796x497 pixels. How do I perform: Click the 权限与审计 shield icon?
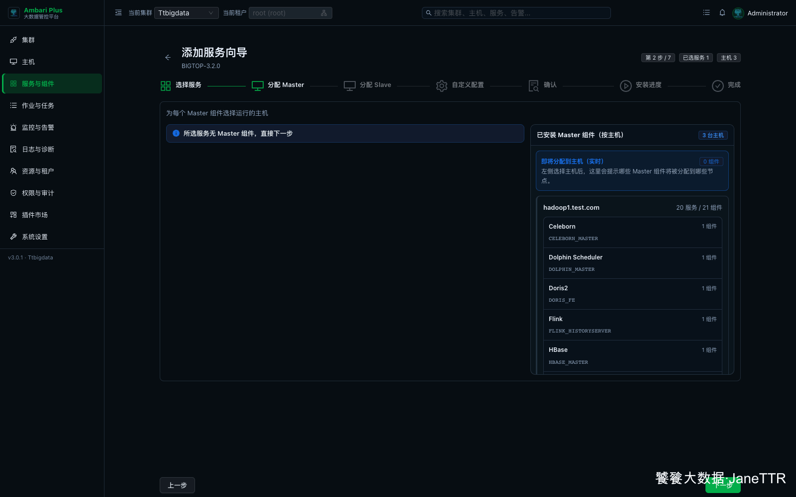pyautogui.click(x=13, y=193)
